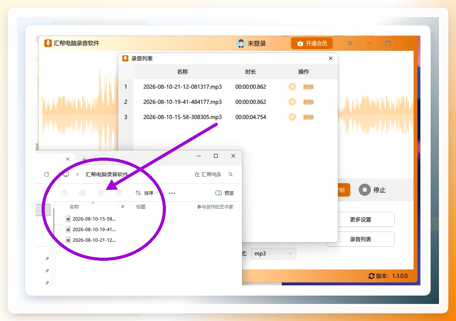Screen dimensions: 456x321
Task: Delete recording 2026-08-10-21-12-081317.mp3 via 删除
Action: 308,87
